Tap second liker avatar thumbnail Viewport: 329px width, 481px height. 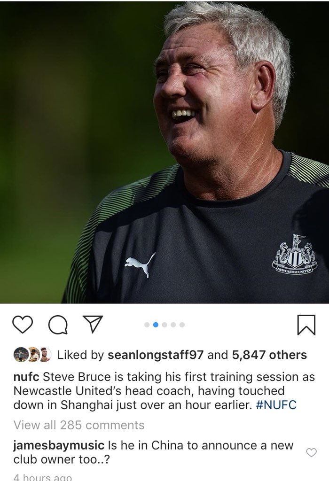pos(33,355)
